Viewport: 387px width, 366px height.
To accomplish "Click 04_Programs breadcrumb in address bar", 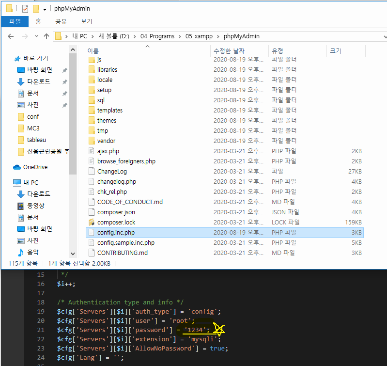I will click(x=157, y=36).
